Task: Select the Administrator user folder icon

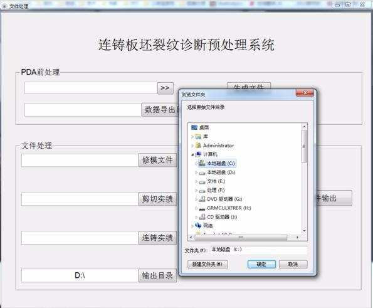Action: pos(198,146)
